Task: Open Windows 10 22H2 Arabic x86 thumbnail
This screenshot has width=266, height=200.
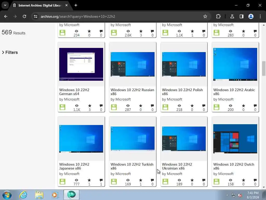Action: point(235,64)
